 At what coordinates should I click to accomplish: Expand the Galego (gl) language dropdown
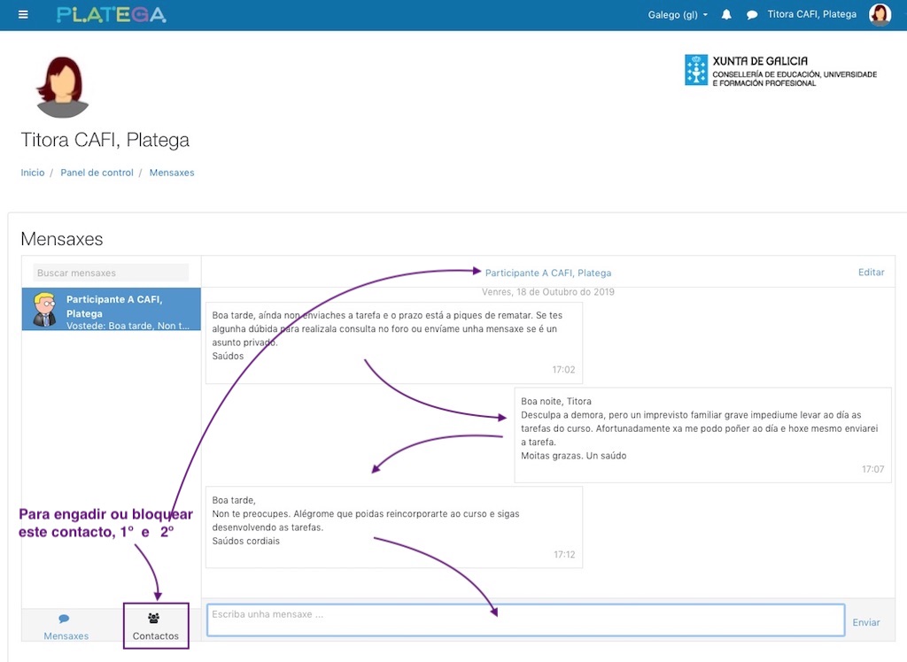pyautogui.click(x=678, y=15)
